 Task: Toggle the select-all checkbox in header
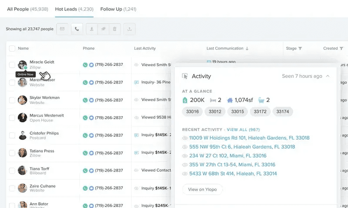click(12, 49)
